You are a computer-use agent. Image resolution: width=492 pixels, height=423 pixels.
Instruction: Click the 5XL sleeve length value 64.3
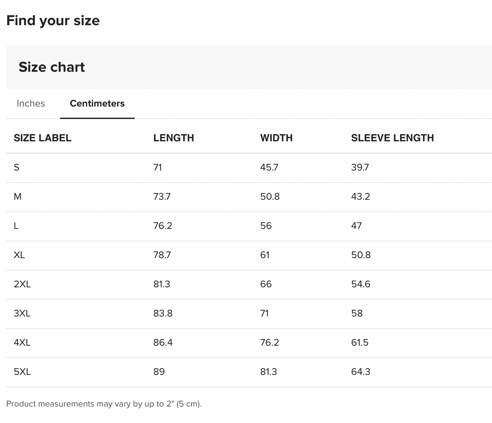click(x=361, y=372)
